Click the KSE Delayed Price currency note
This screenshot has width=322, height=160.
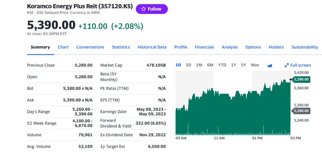point(63,13)
